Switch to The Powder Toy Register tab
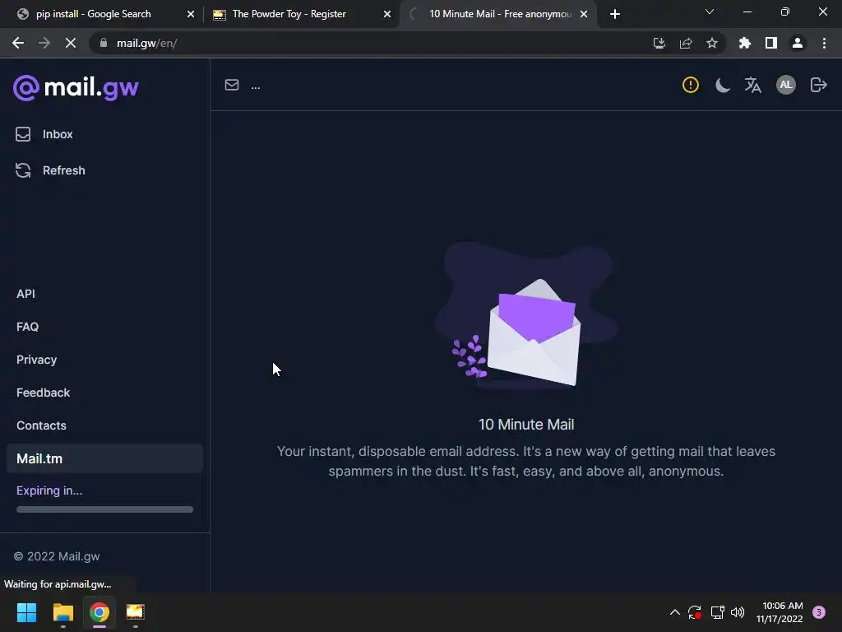The width and height of the screenshot is (842, 632). [289, 14]
